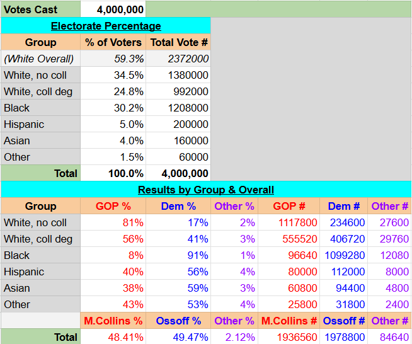Click the 1978800 Ossoff votes cell

point(344,336)
